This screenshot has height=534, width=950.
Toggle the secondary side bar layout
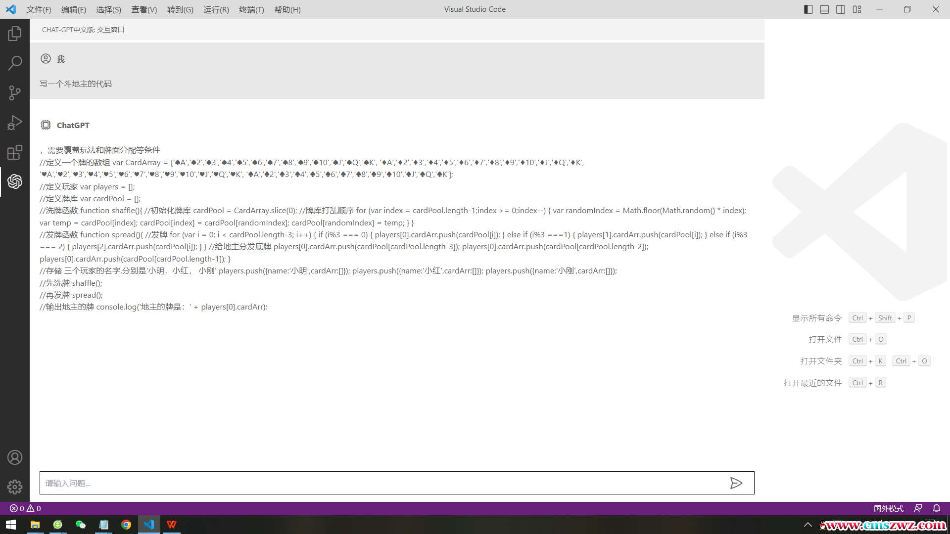[841, 9]
